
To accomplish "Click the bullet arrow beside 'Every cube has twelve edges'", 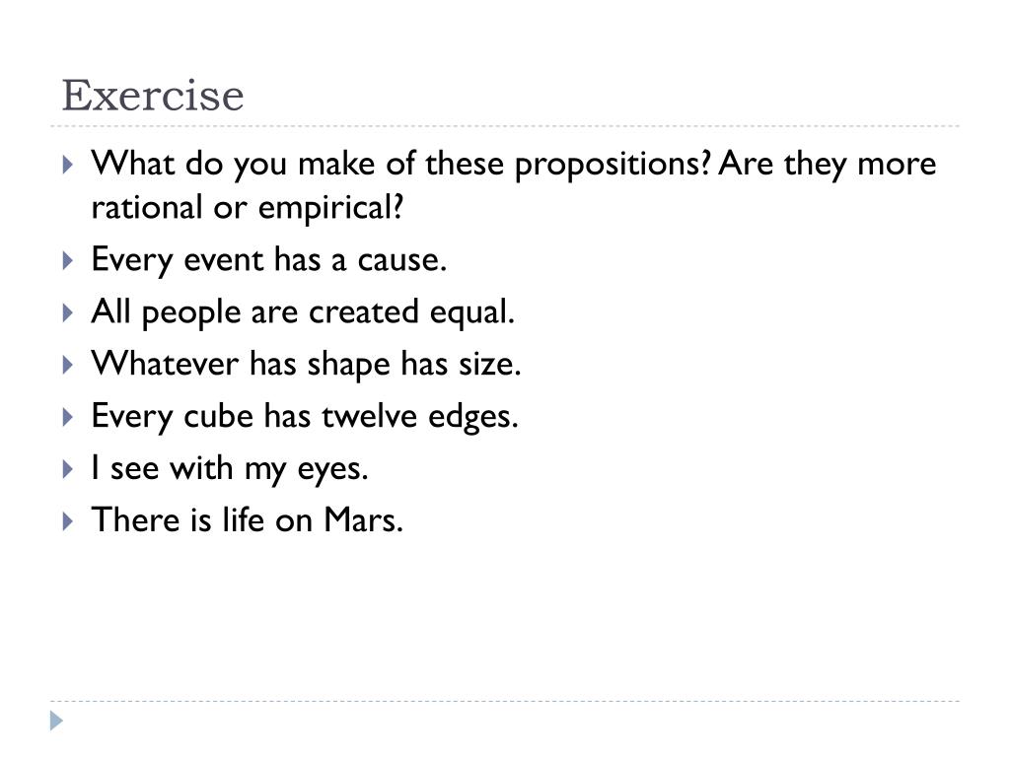I will pos(68,417).
